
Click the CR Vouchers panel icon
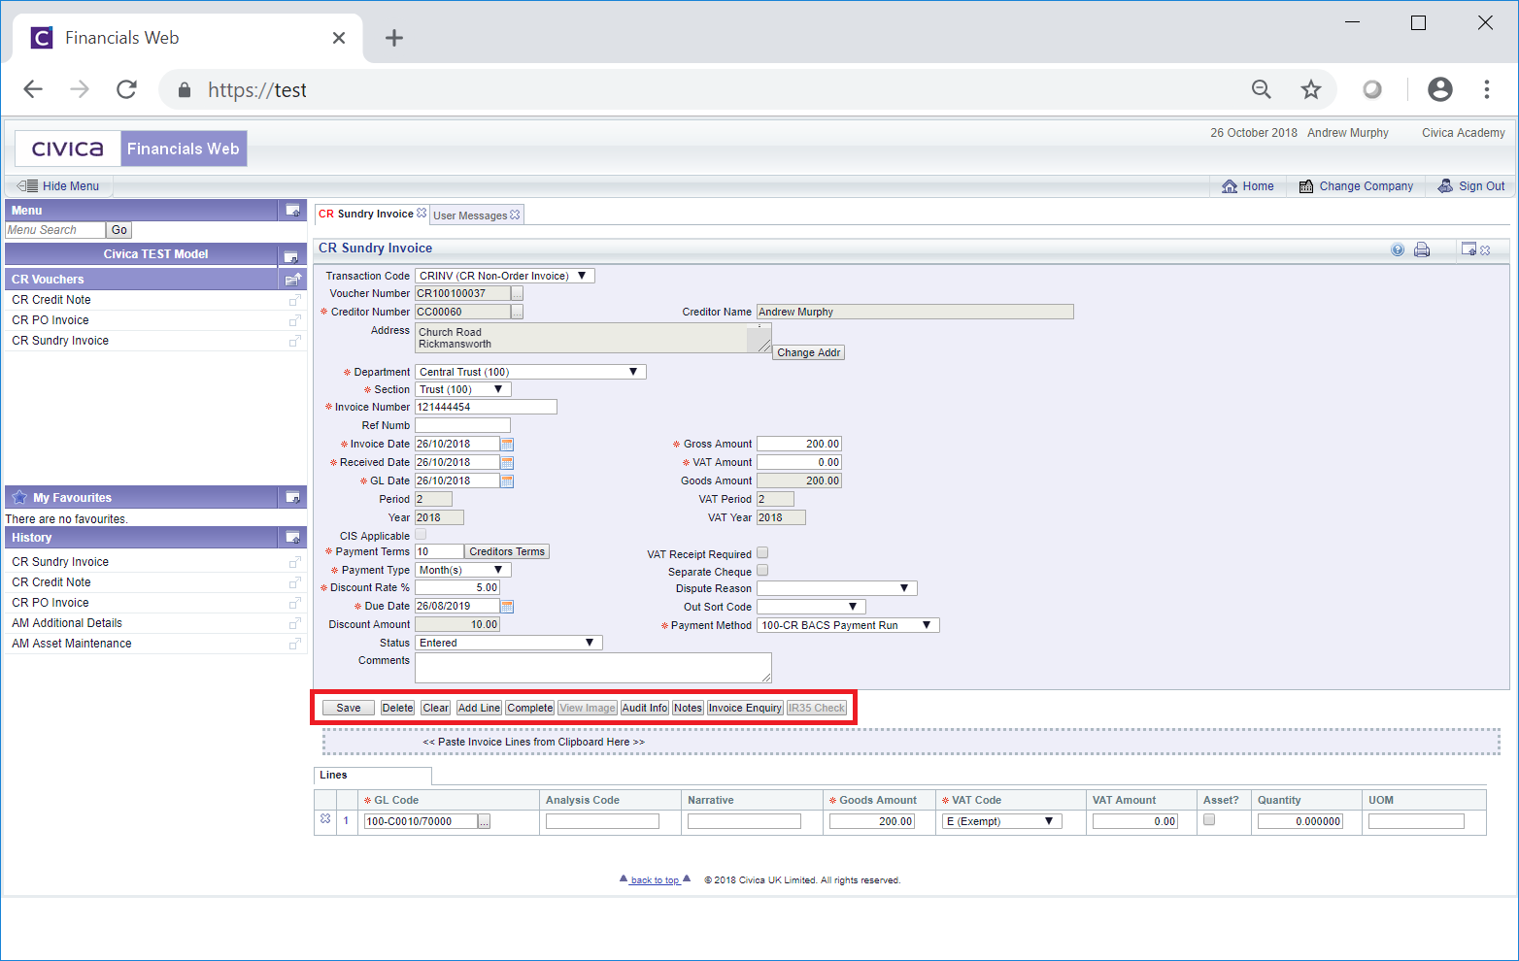(292, 280)
